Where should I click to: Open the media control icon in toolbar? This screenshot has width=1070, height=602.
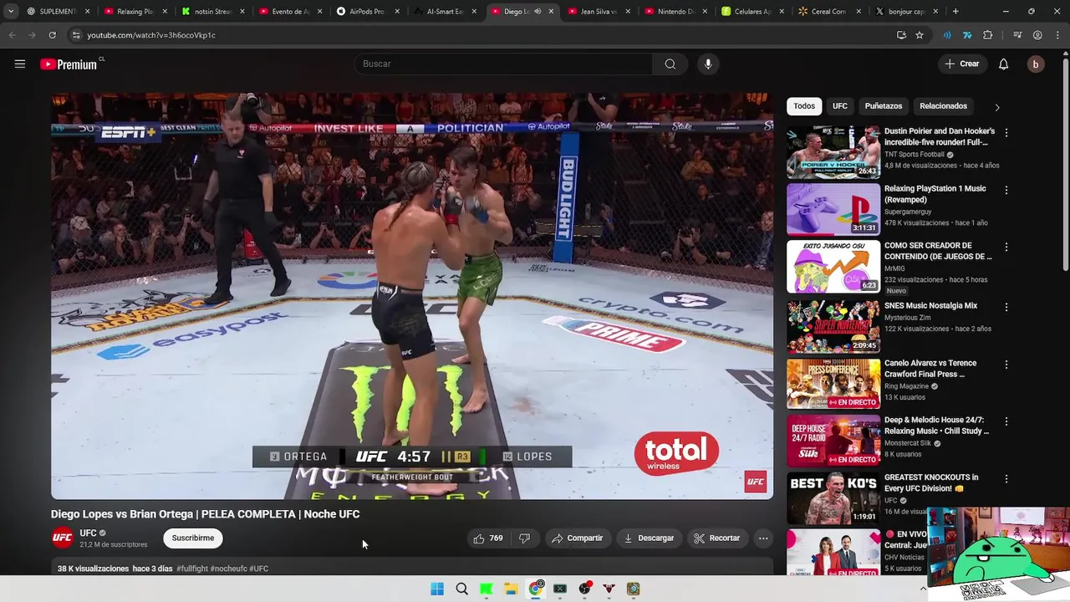(x=1017, y=35)
